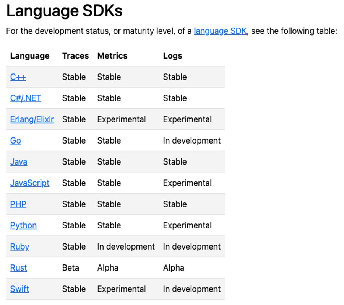The height and width of the screenshot is (305, 344).
Task: Select Swift Traces cell Stable
Action: coord(74,289)
